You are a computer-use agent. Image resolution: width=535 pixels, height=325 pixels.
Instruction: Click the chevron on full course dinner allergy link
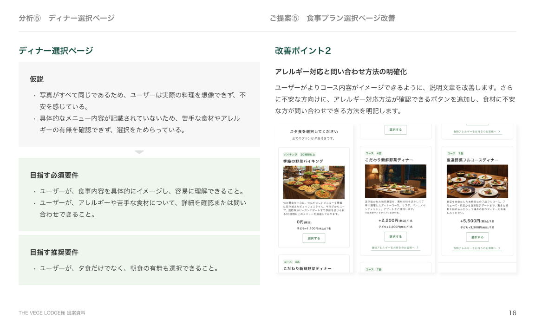(x=499, y=248)
